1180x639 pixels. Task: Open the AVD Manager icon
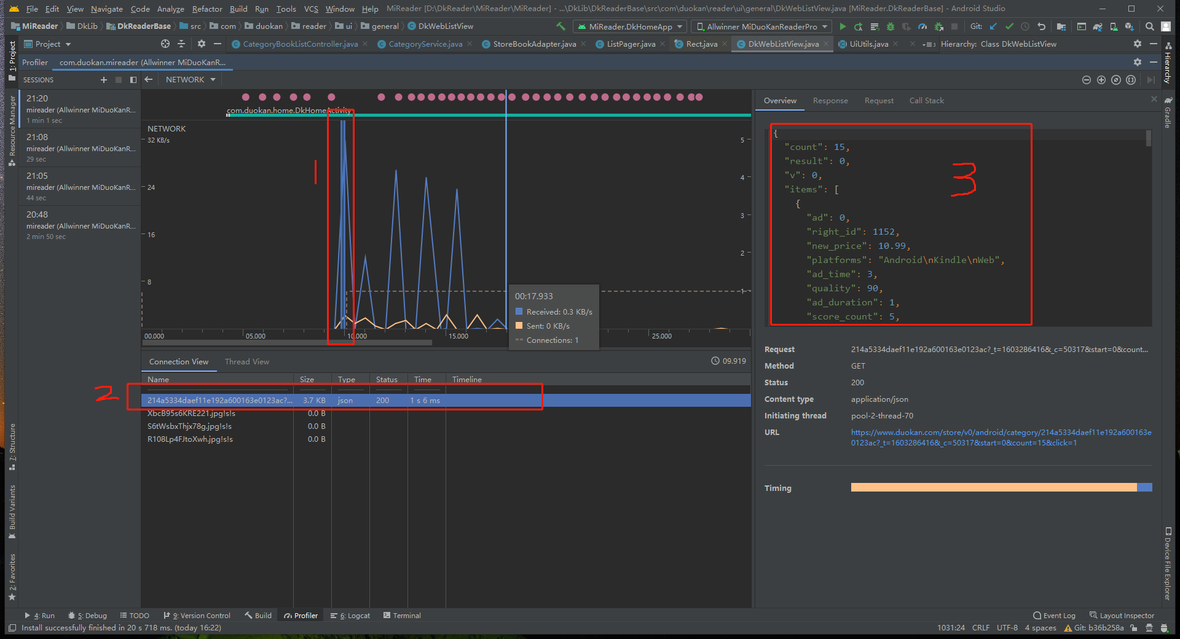[x=1114, y=26]
